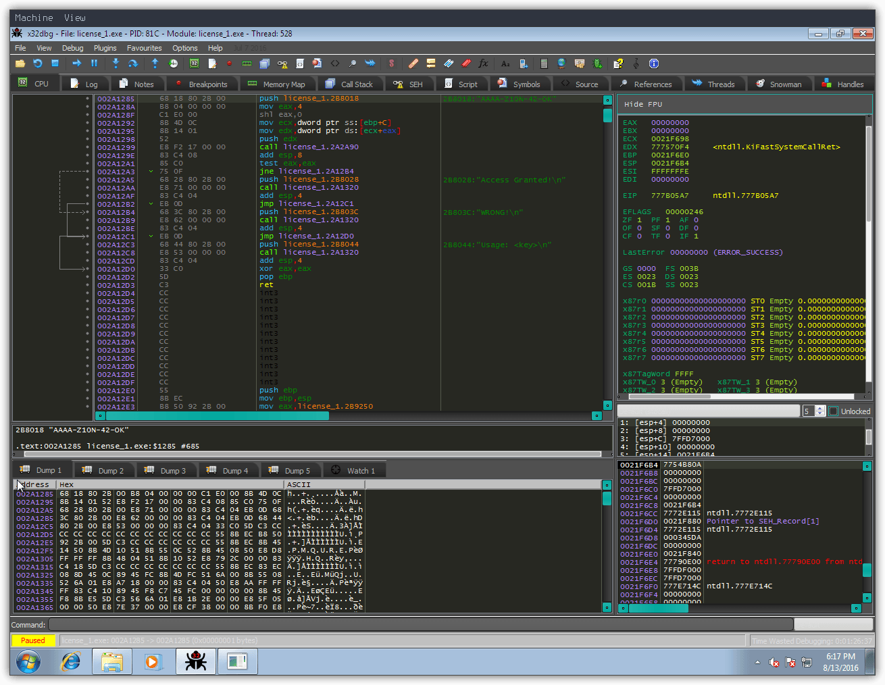Viewport: 885px width, 685px height.
Task: Open the Debug menu
Action: [73, 48]
